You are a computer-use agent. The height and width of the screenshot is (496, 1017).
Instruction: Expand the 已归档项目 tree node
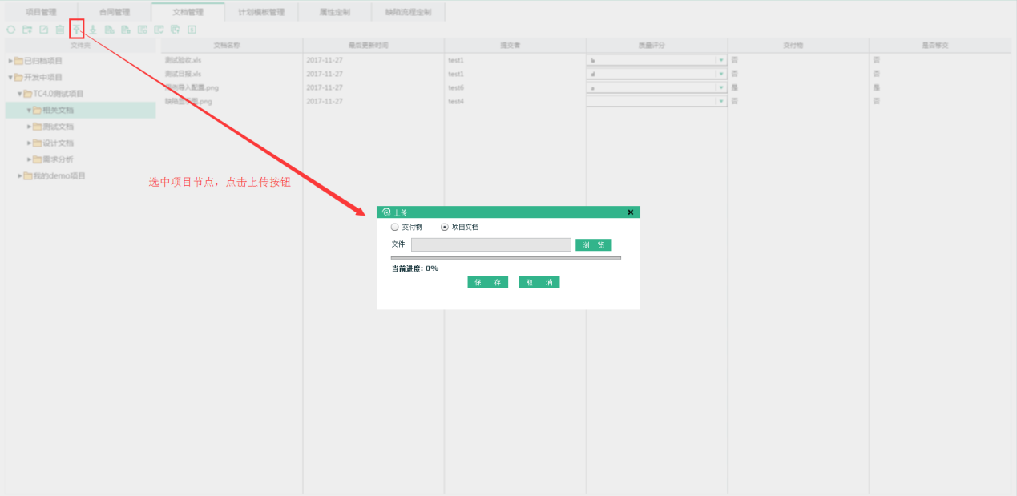coord(10,61)
